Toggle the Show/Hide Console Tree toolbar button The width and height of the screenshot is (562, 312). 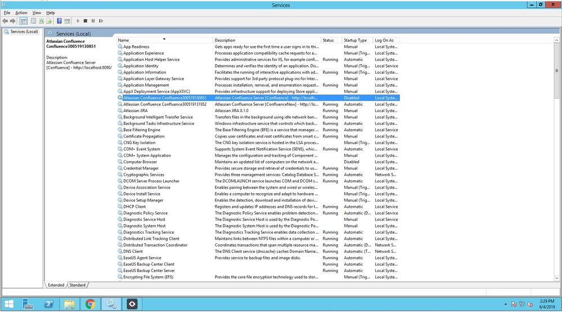[23, 21]
